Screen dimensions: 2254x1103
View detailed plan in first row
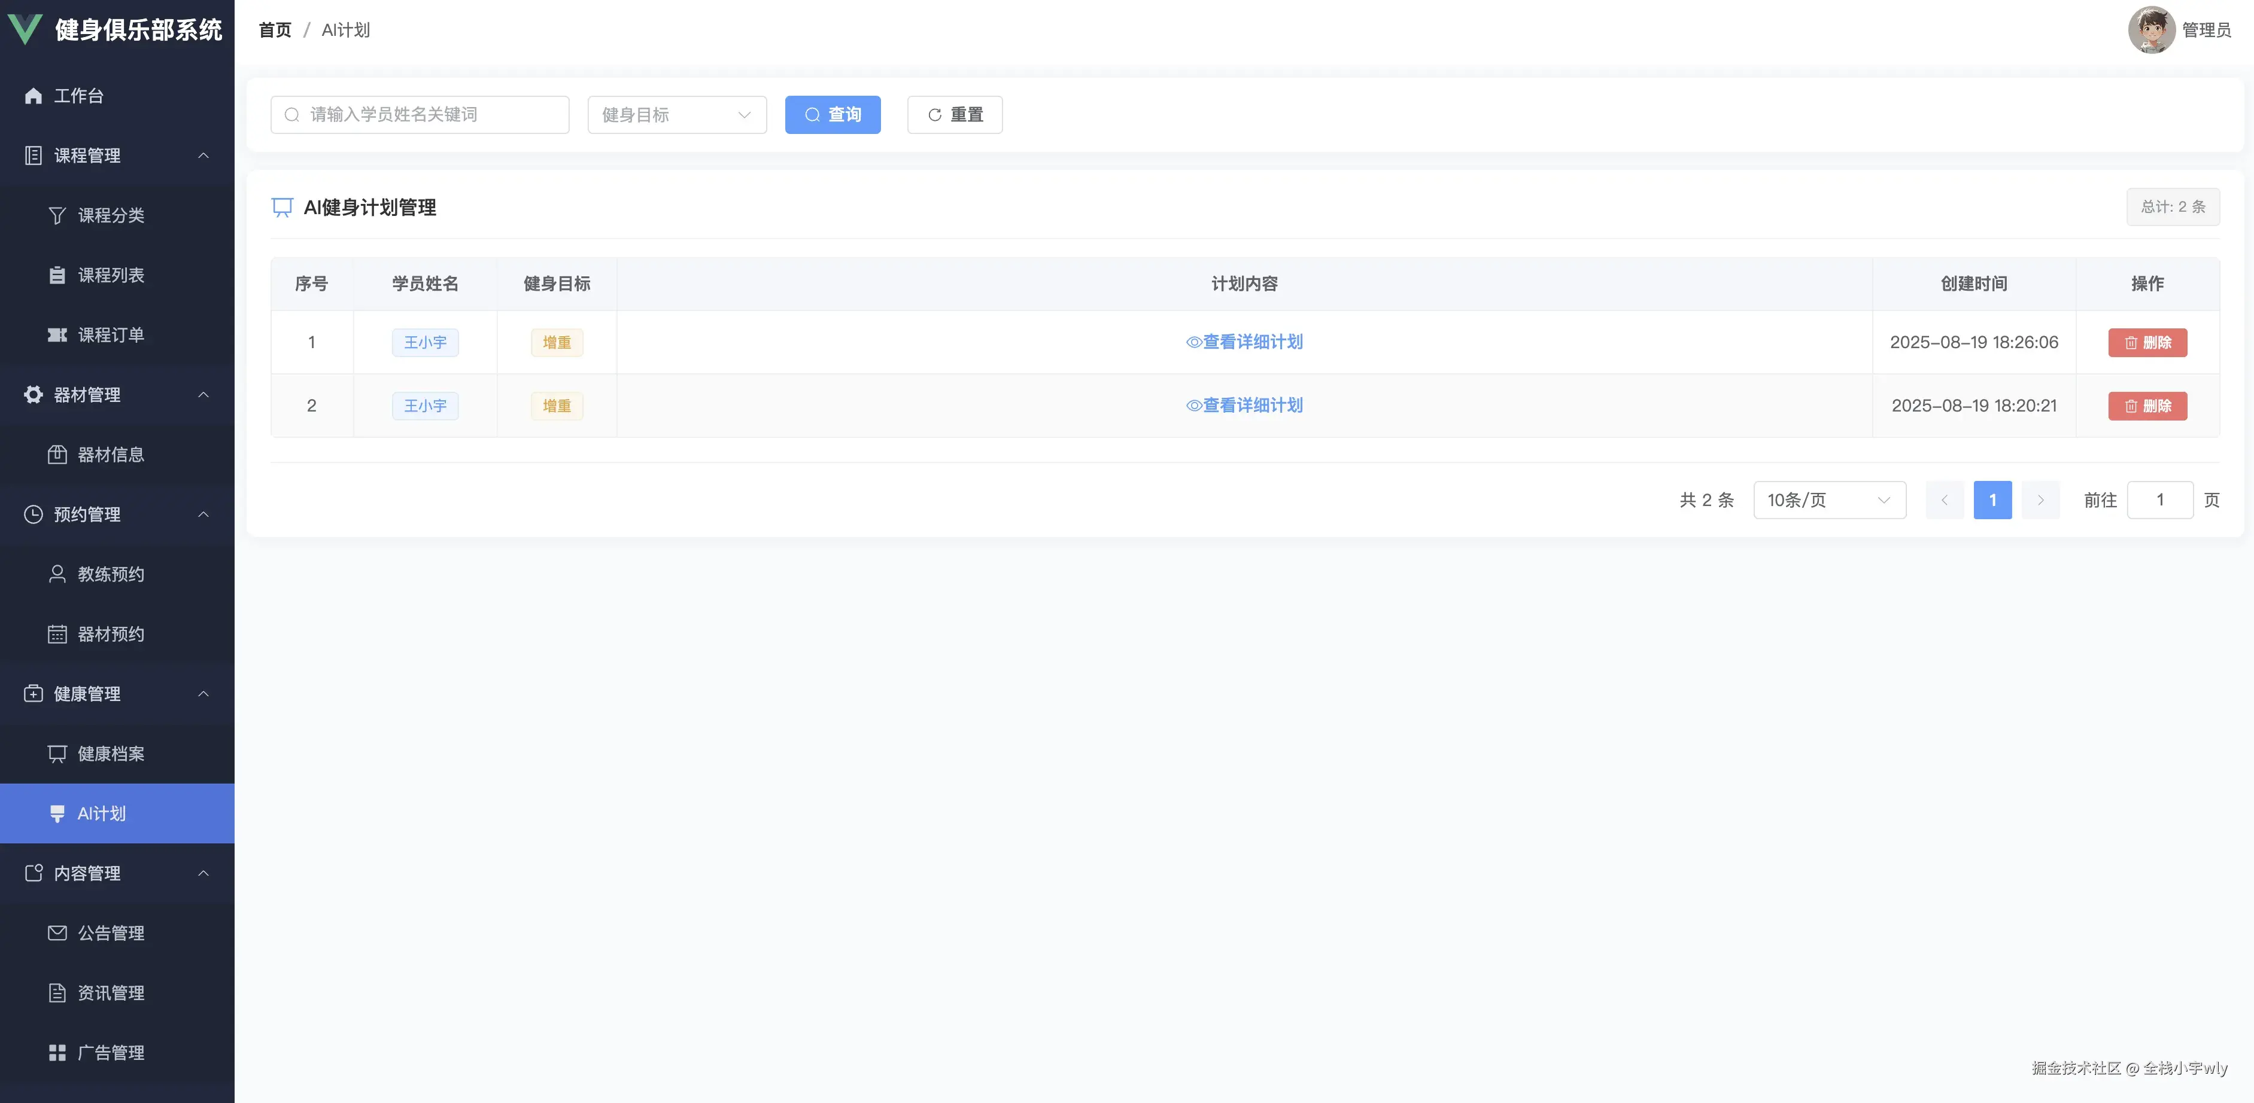(1244, 342)
